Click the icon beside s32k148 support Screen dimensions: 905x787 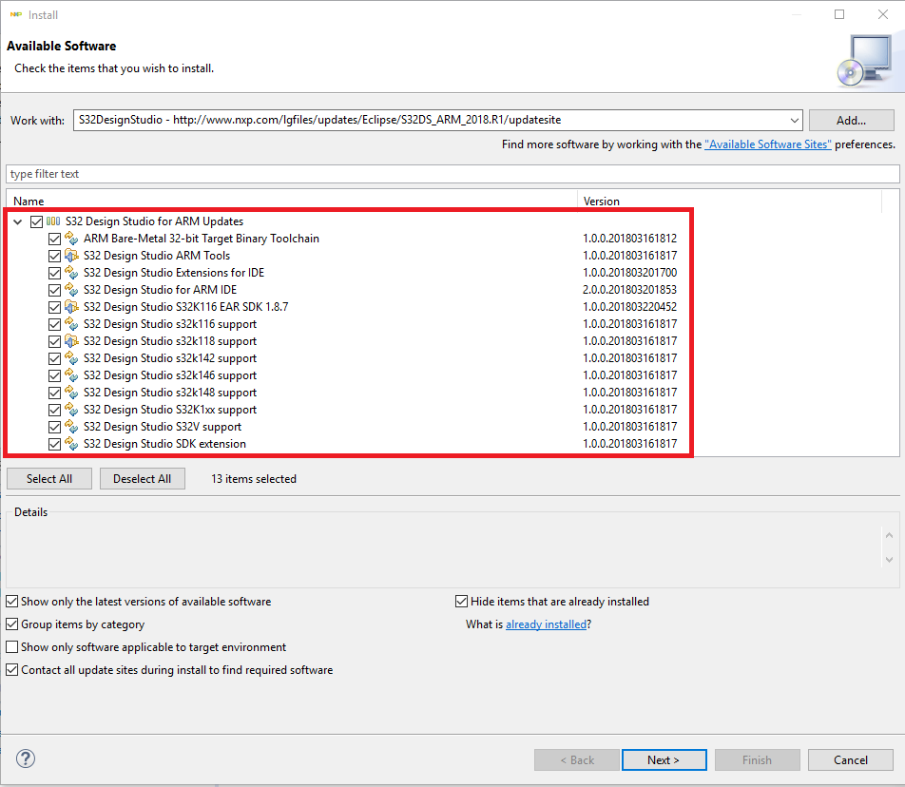[71, 393]
